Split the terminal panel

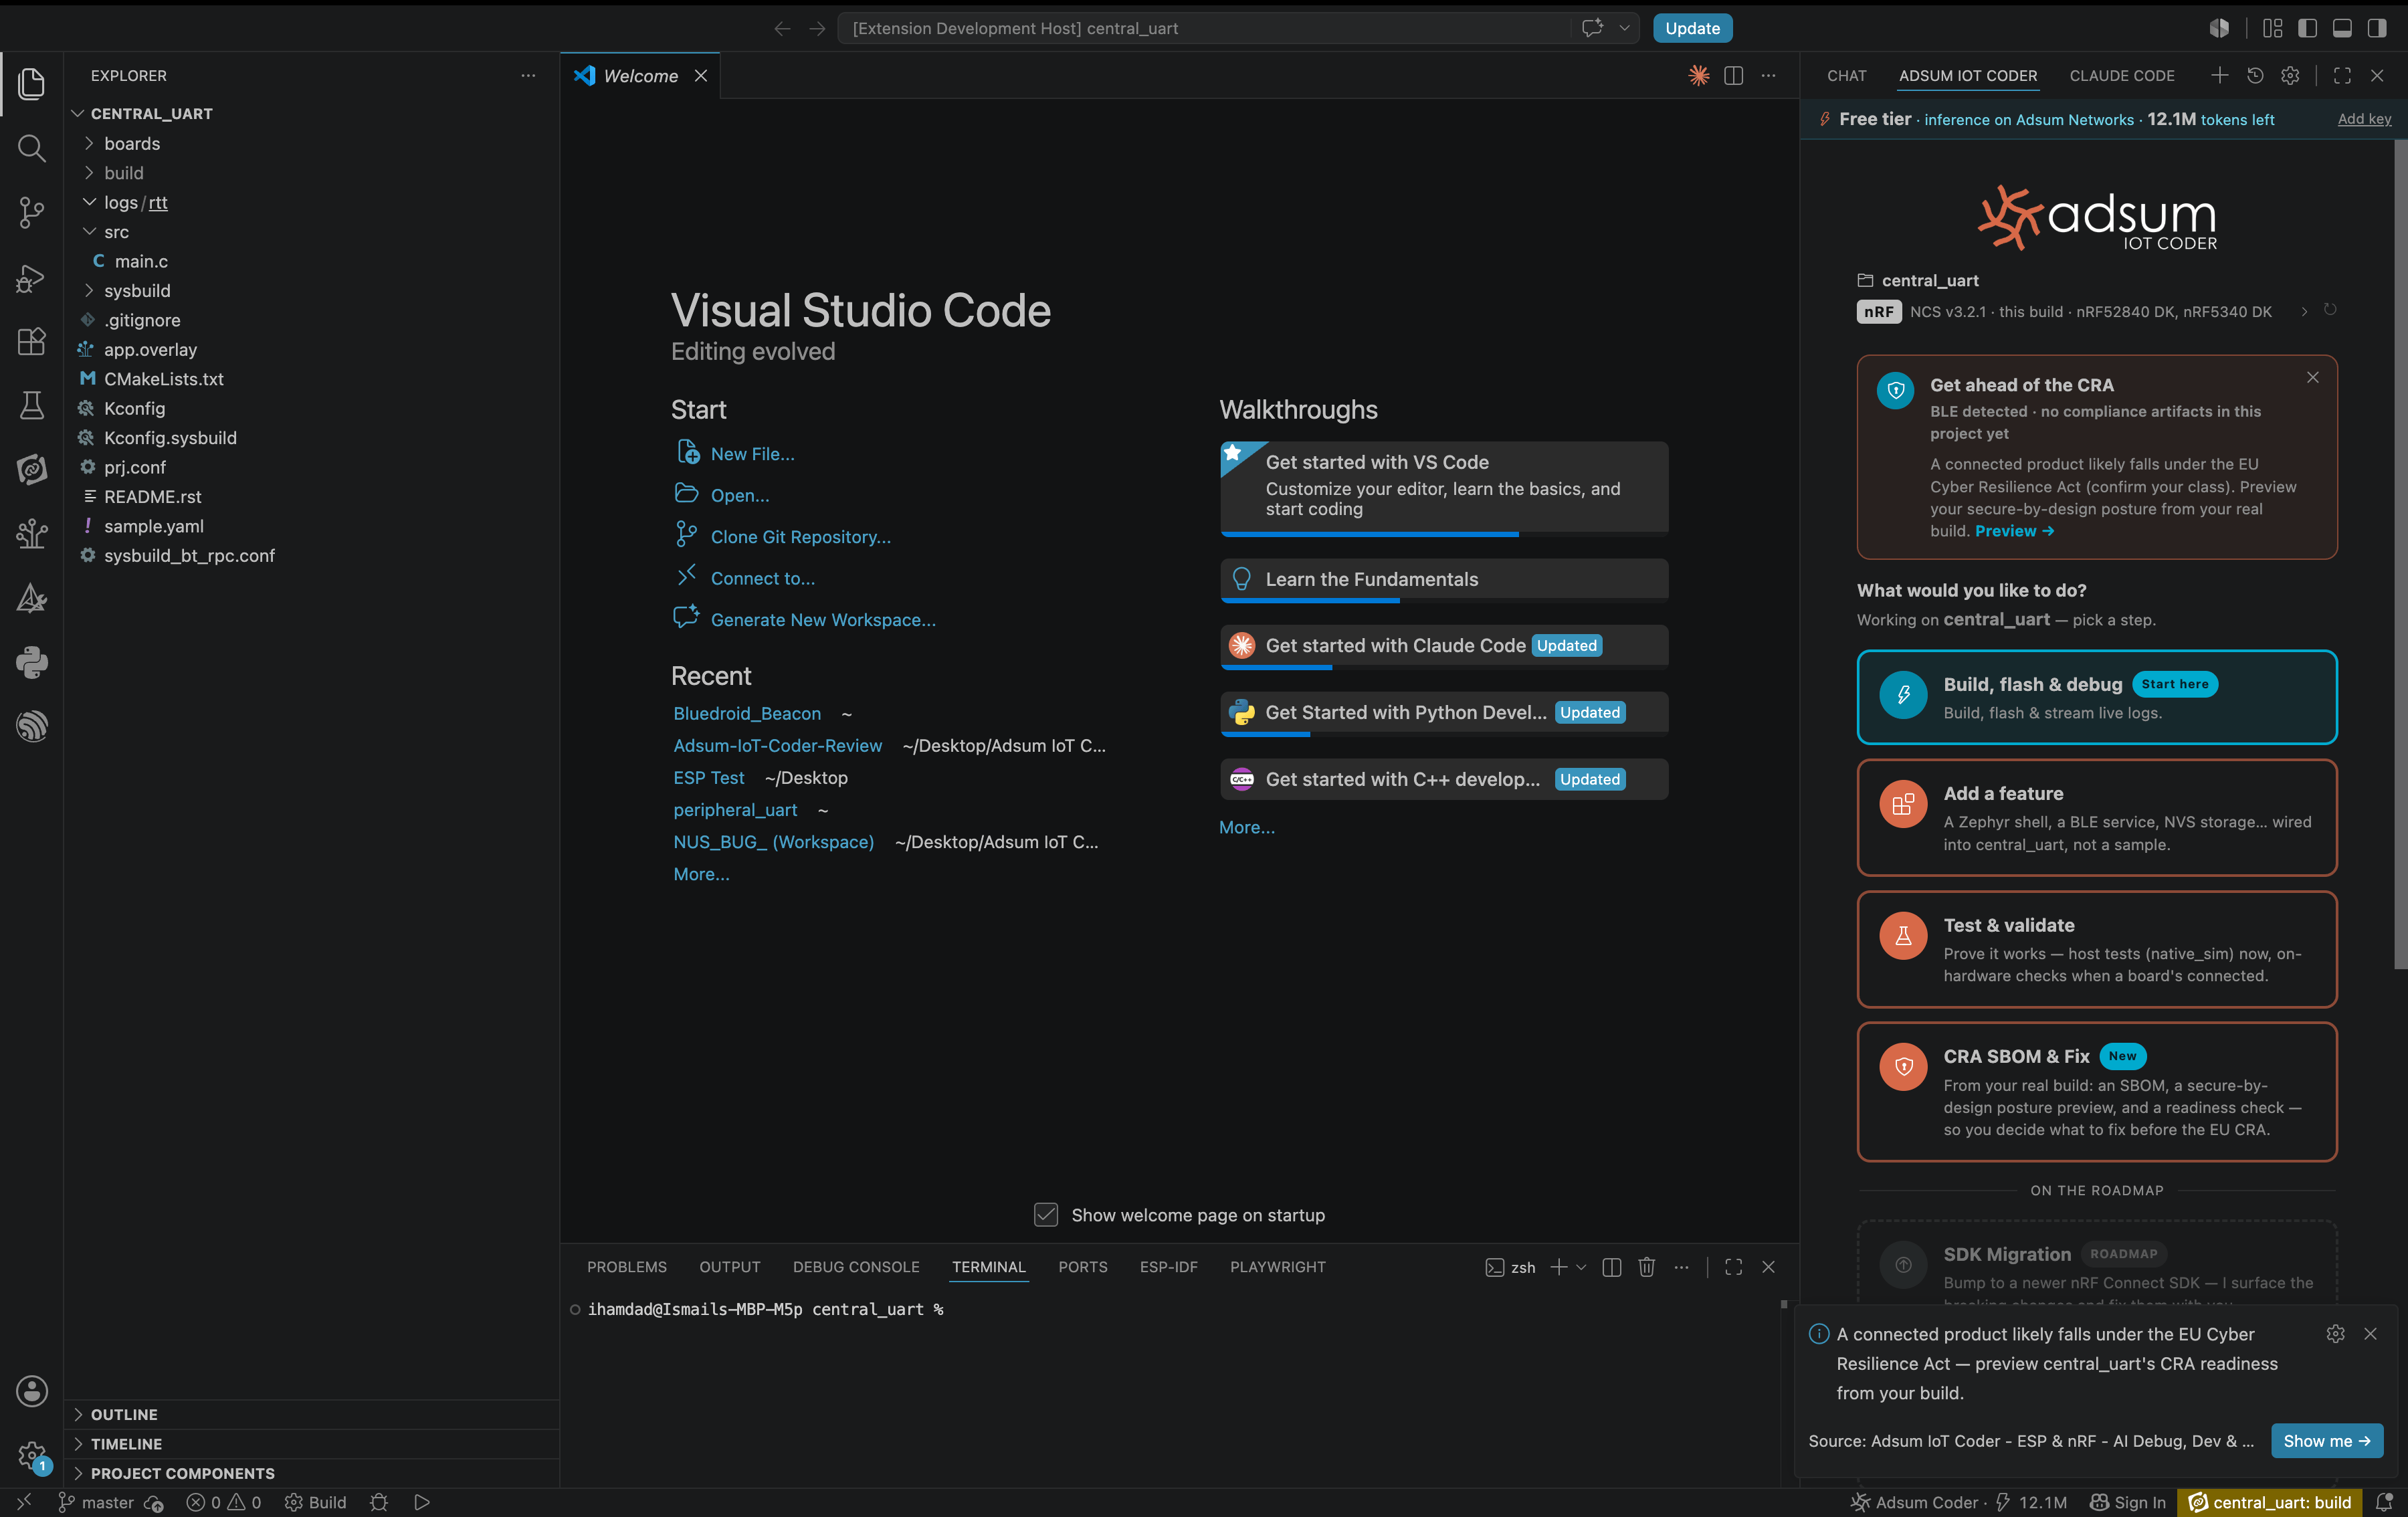click(1611, 1267)
